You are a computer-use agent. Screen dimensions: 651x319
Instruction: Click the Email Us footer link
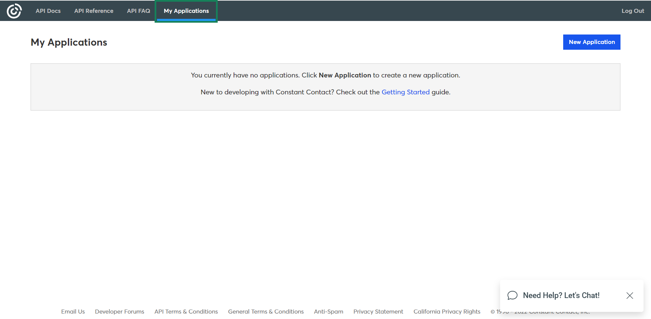pos(73,312)
